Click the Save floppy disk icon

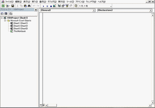coord(13,6)
